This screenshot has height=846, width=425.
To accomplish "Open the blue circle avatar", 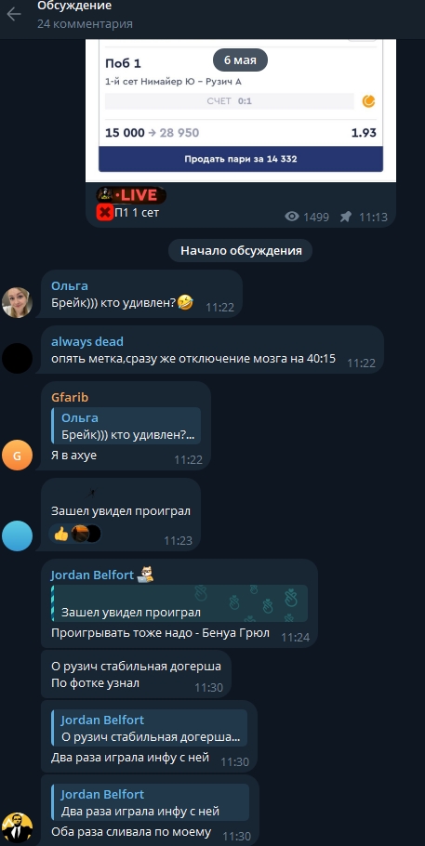I will [x=17, y=535].
